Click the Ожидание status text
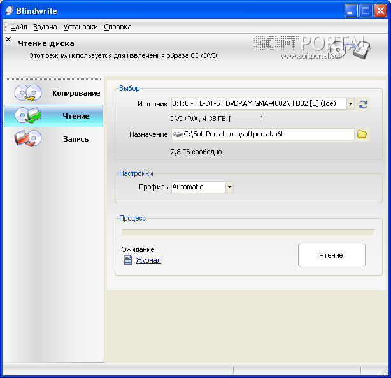 pyautogui.click(x=138, y=249)
